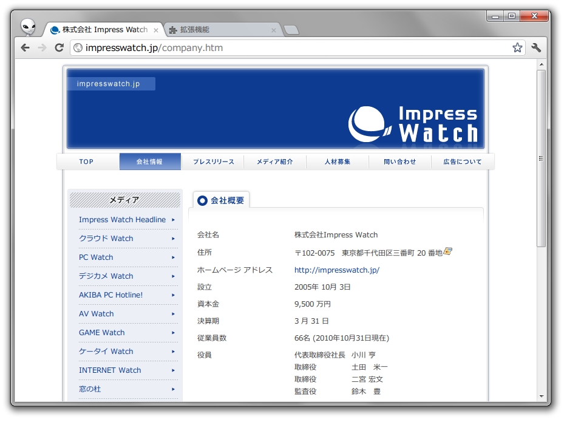
Task: Minimize the browser window
Action: 495,16
